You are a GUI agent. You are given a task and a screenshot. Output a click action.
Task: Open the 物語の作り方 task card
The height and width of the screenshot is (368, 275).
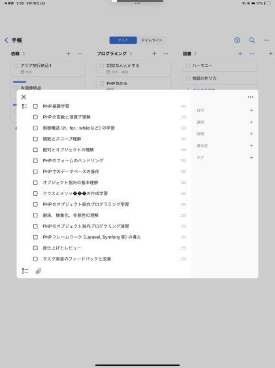coord(219,79)
